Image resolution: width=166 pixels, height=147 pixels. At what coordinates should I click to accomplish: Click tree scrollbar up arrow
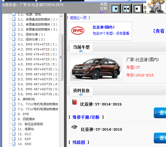pos(61,16)
